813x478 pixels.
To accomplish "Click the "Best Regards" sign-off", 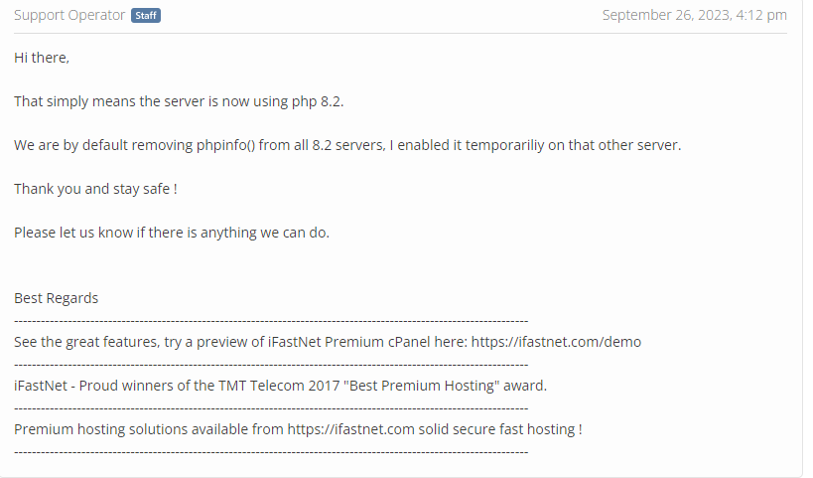I will [x=56, y=298].
